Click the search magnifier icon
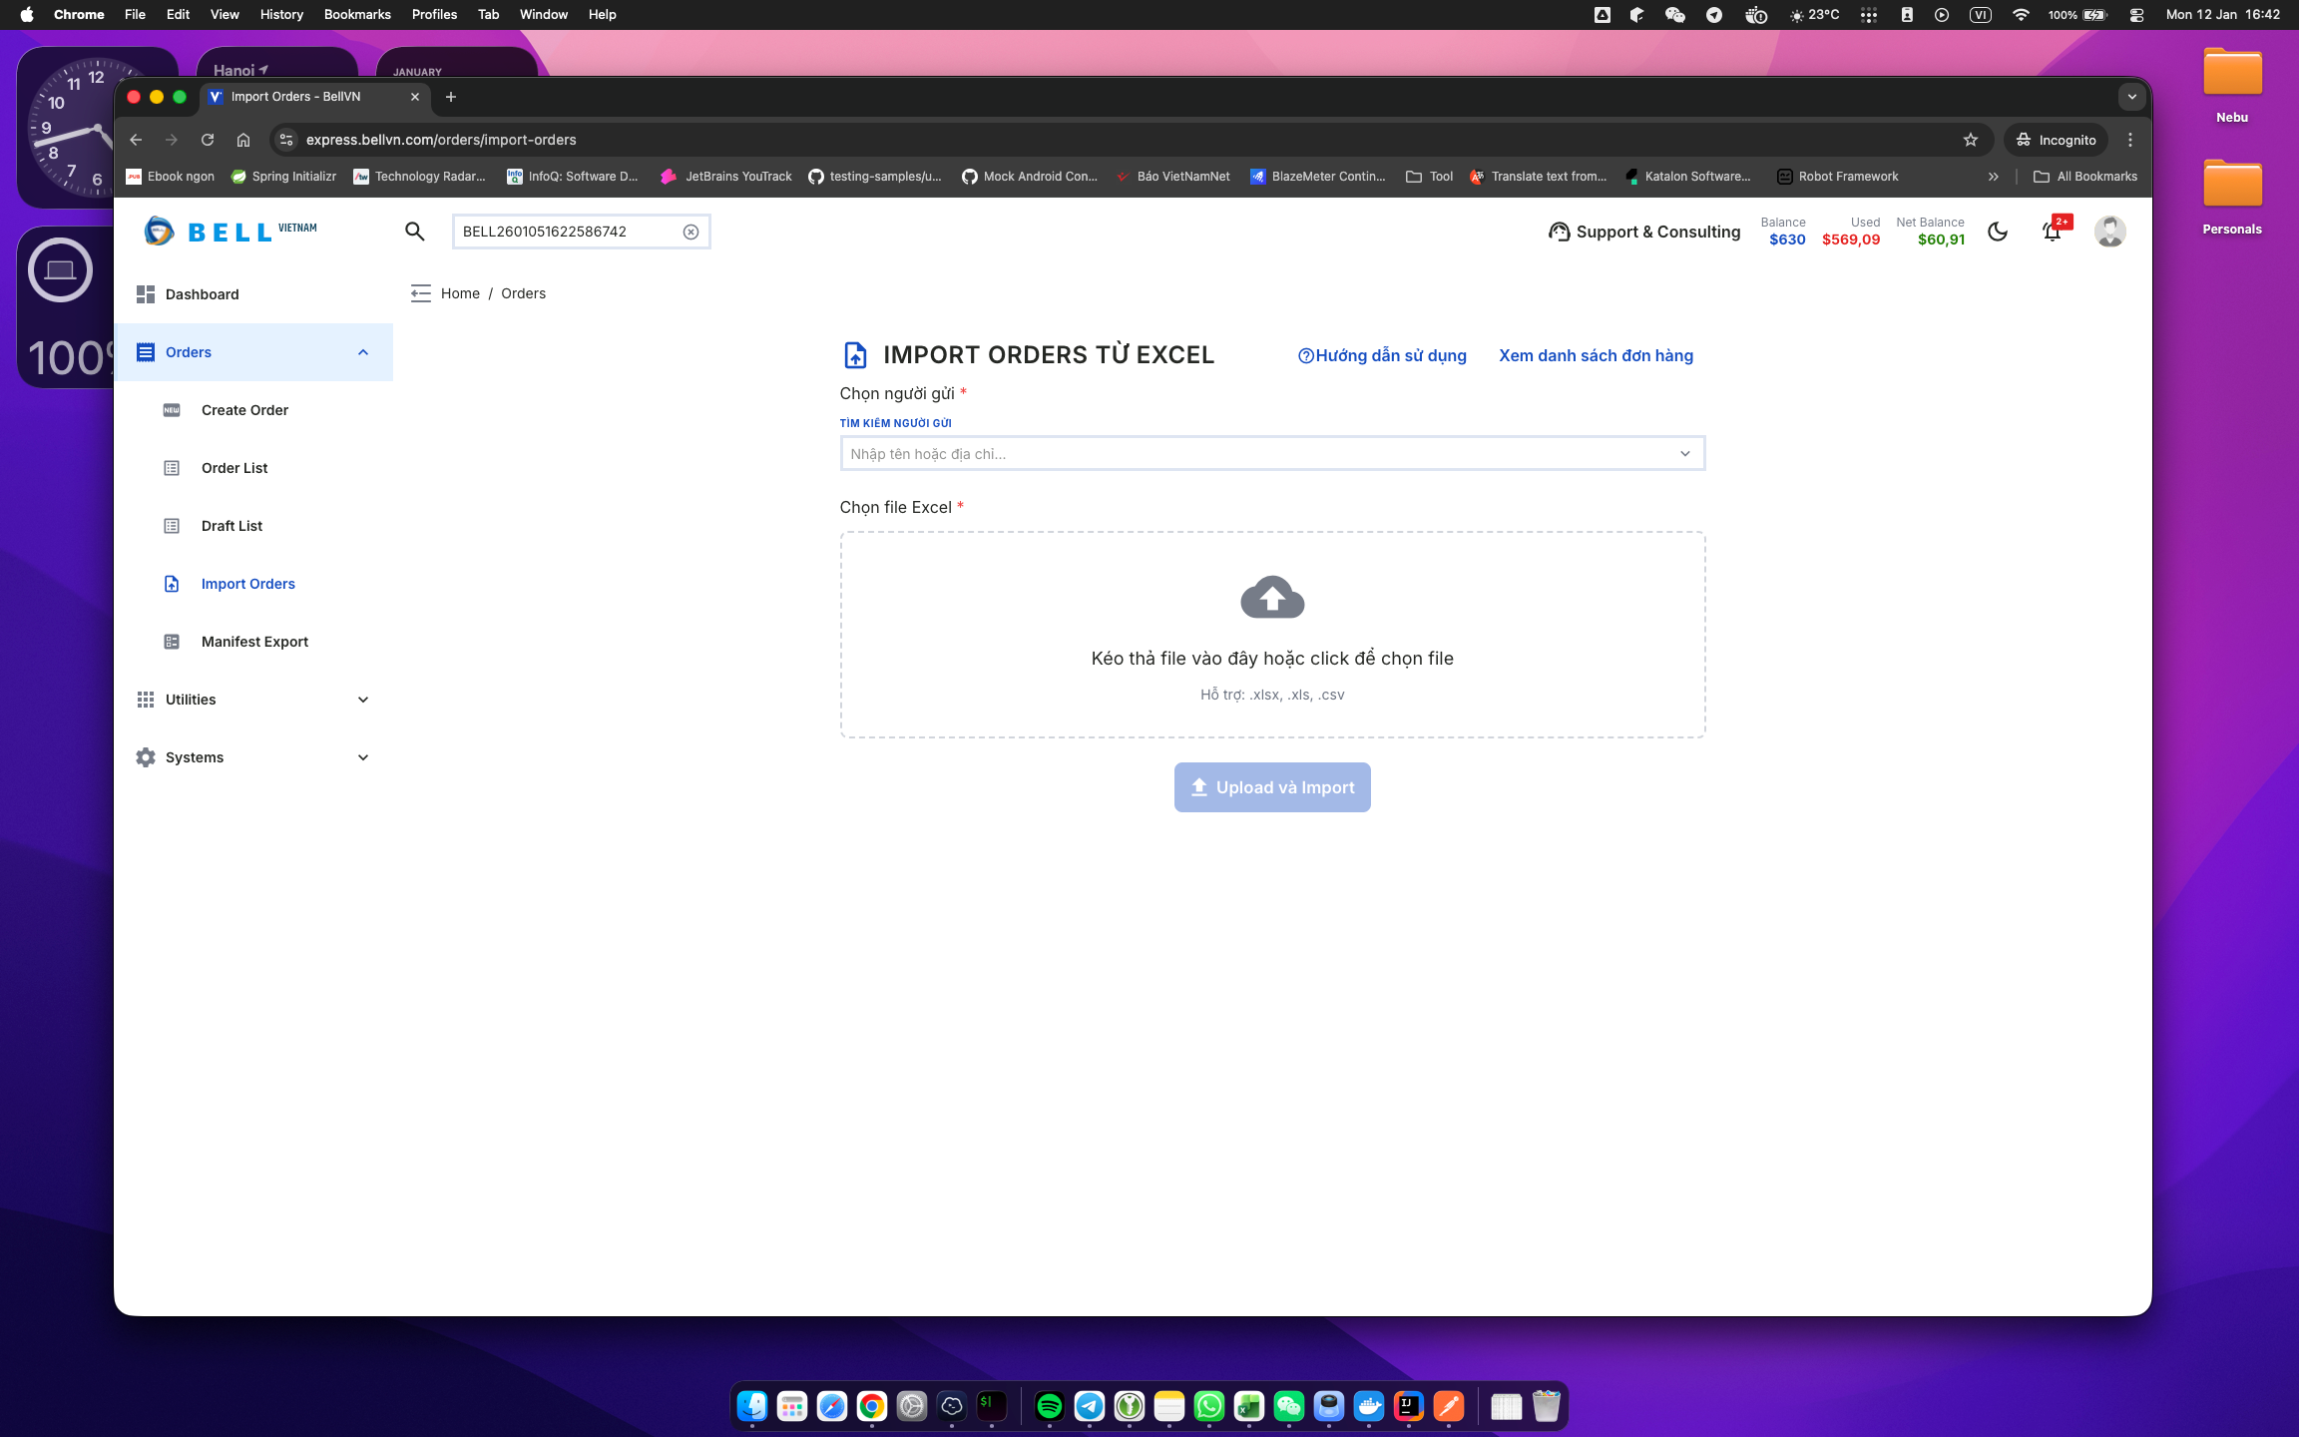The width and height of the screenshot is (2299, 1437). [415, 232]
